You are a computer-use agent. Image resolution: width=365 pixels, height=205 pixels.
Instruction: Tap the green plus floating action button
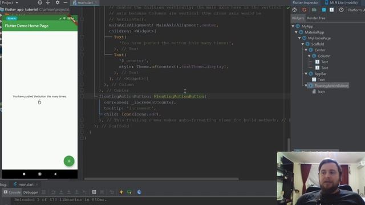[x=69, y=161]
